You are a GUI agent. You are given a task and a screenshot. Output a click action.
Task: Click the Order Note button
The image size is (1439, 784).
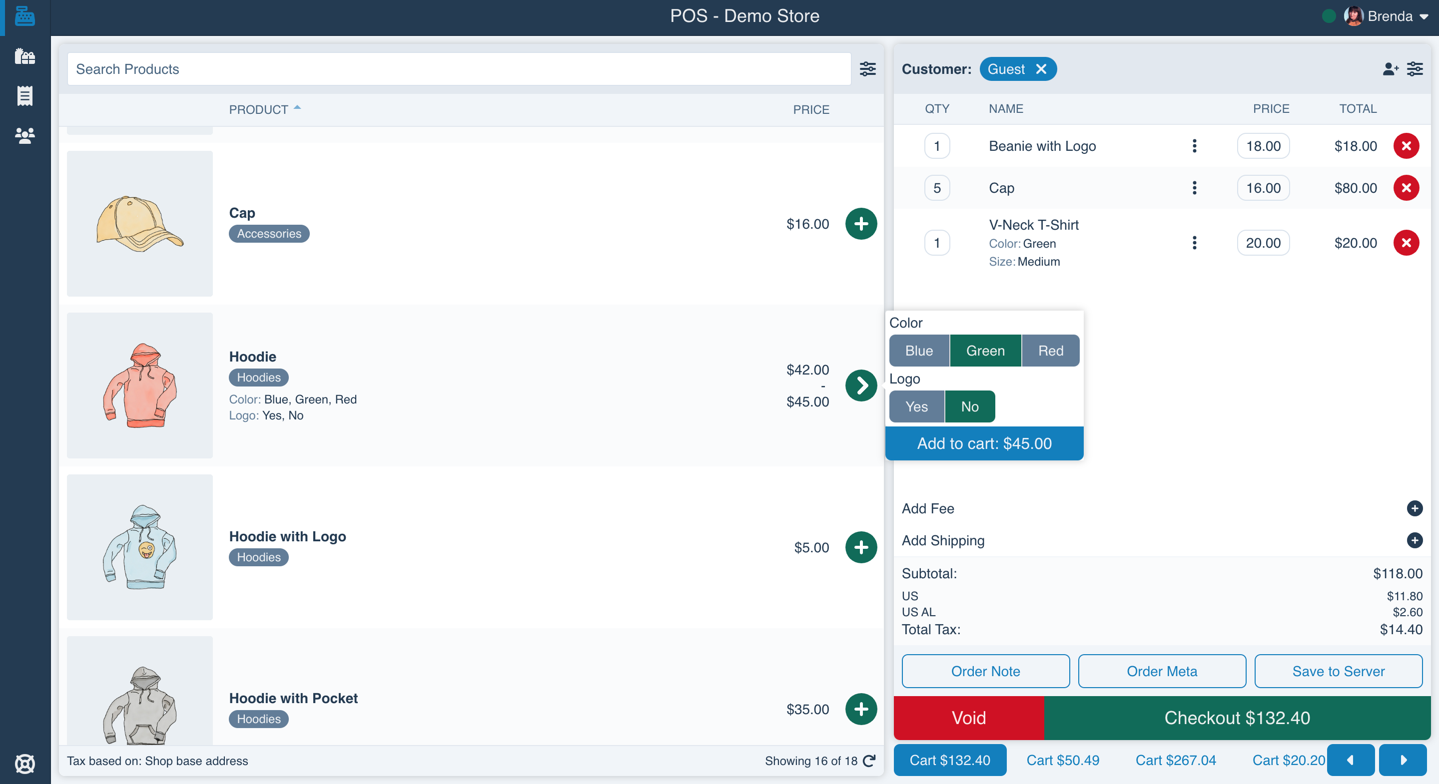coord(985,671)
